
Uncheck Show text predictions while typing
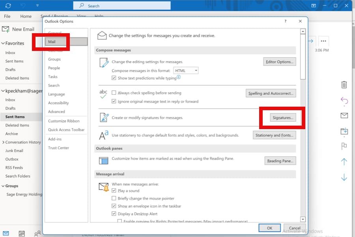coord(113,77)
